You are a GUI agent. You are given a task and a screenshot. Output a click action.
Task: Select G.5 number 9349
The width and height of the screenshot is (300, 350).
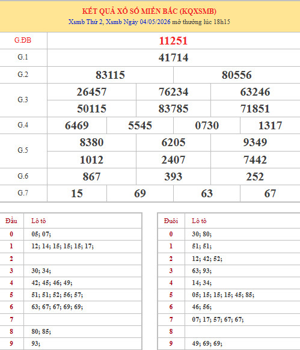click(x=255, y=143)
